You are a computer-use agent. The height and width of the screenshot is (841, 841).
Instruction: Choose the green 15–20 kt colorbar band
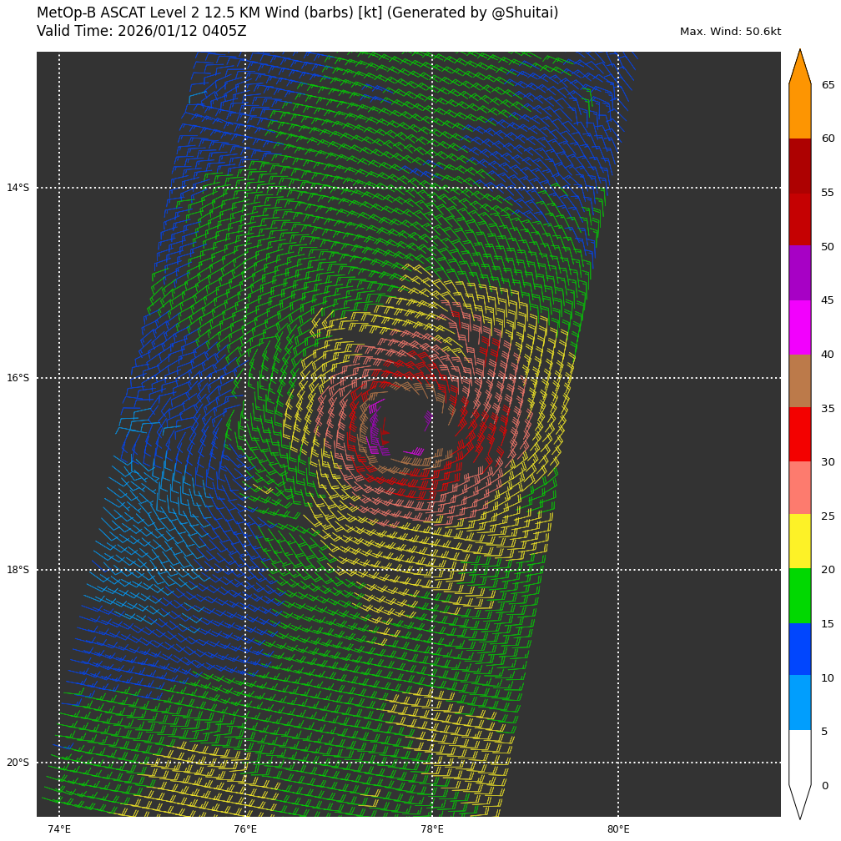pyautogui.click(x=799, y=596)
